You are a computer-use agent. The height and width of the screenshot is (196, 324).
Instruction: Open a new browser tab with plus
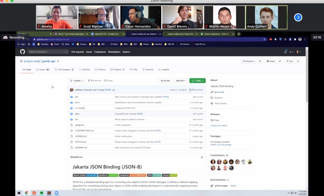[239, 34]
